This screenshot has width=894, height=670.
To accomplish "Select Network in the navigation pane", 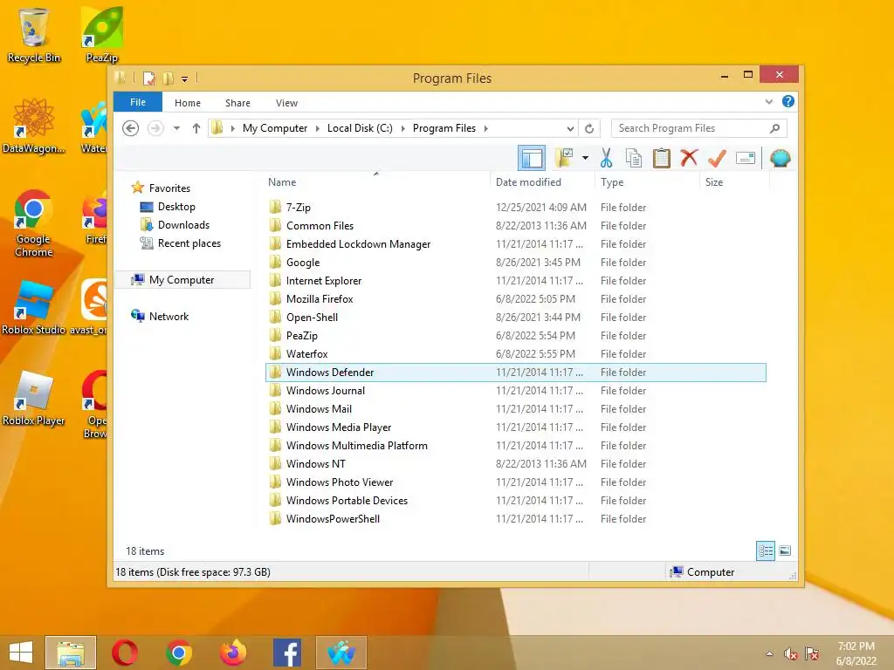I will pos(168,316).
